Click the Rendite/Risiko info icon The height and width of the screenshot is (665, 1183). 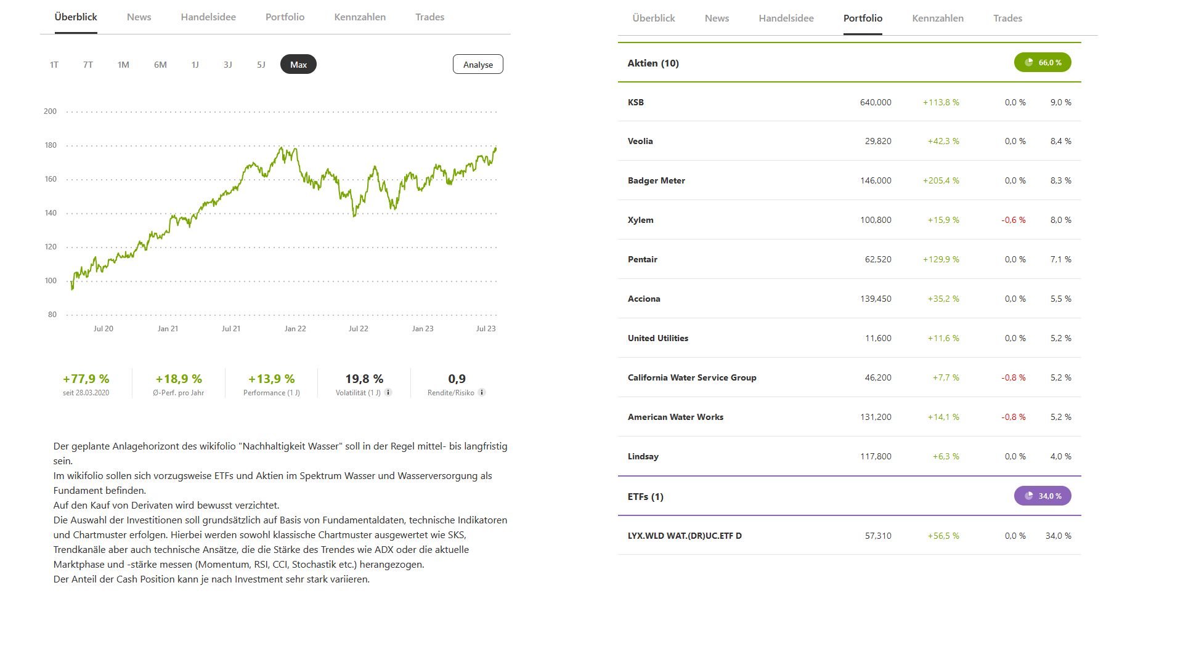[482, 392]
